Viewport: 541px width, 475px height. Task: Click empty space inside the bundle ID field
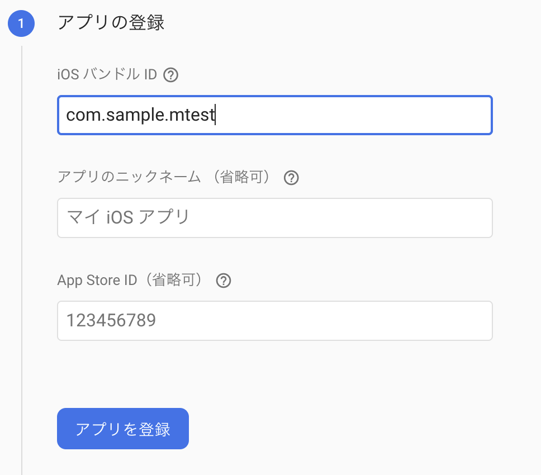point(352,115)
